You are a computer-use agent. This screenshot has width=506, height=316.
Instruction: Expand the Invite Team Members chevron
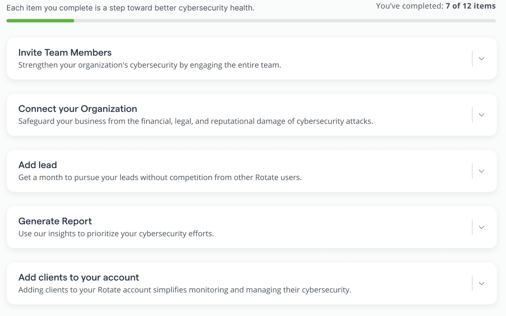(x=482, y=59)
